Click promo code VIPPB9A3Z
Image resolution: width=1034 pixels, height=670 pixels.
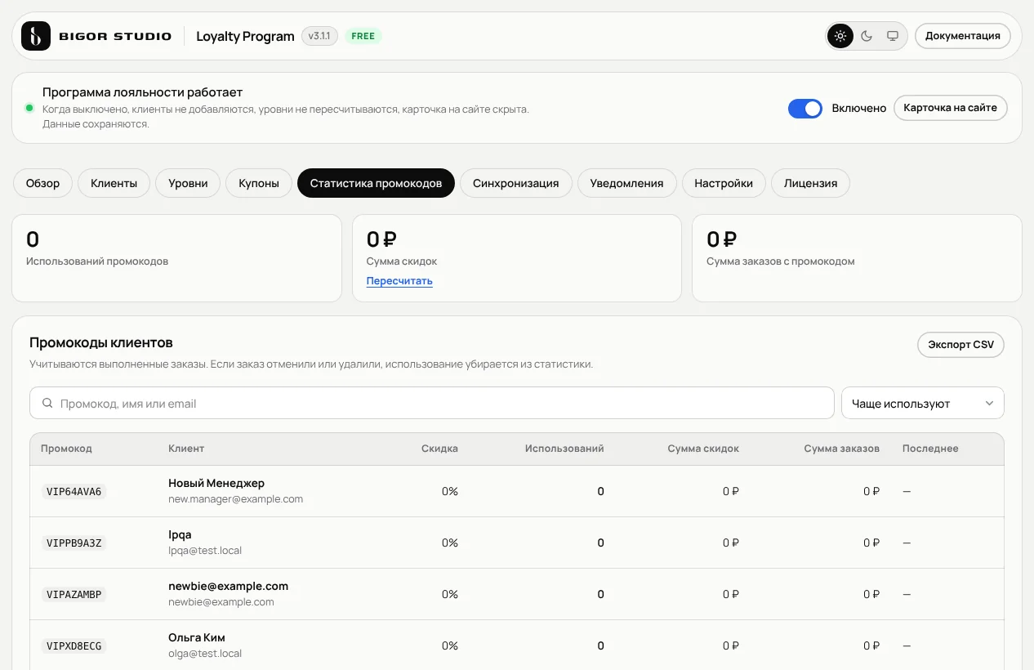pos(74,543)
